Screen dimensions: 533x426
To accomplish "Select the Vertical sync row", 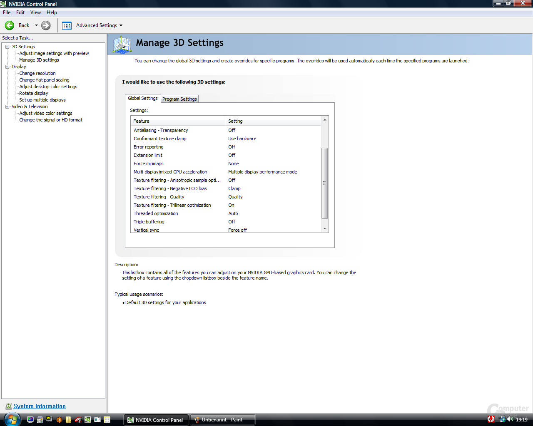I will point(226,230).
